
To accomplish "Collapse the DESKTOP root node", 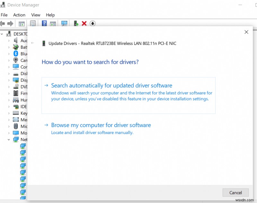I will coord(2,34).
